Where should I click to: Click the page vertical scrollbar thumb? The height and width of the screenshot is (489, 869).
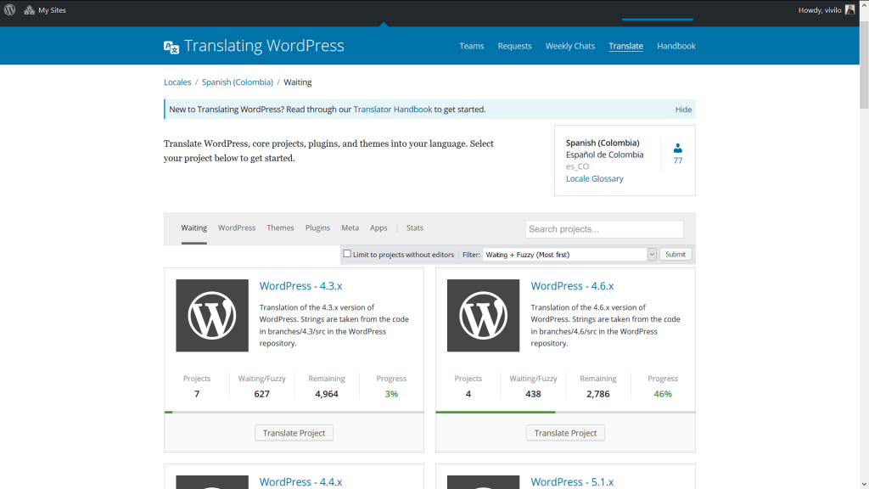[x=864, y=65]
